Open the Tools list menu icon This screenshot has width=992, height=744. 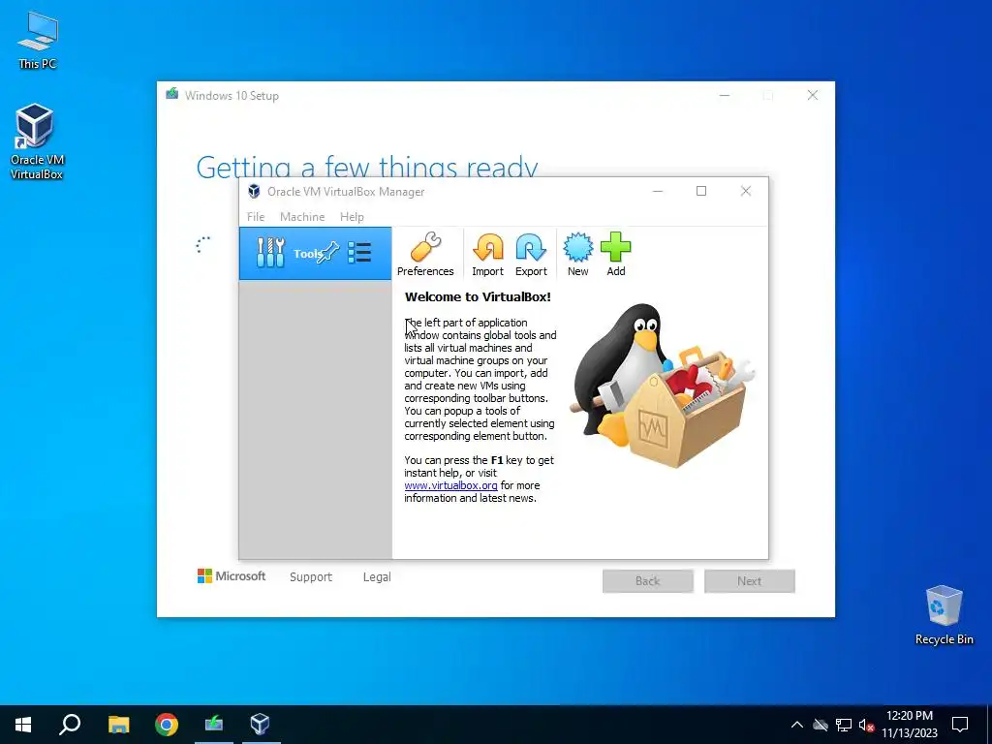coord(360,253)
